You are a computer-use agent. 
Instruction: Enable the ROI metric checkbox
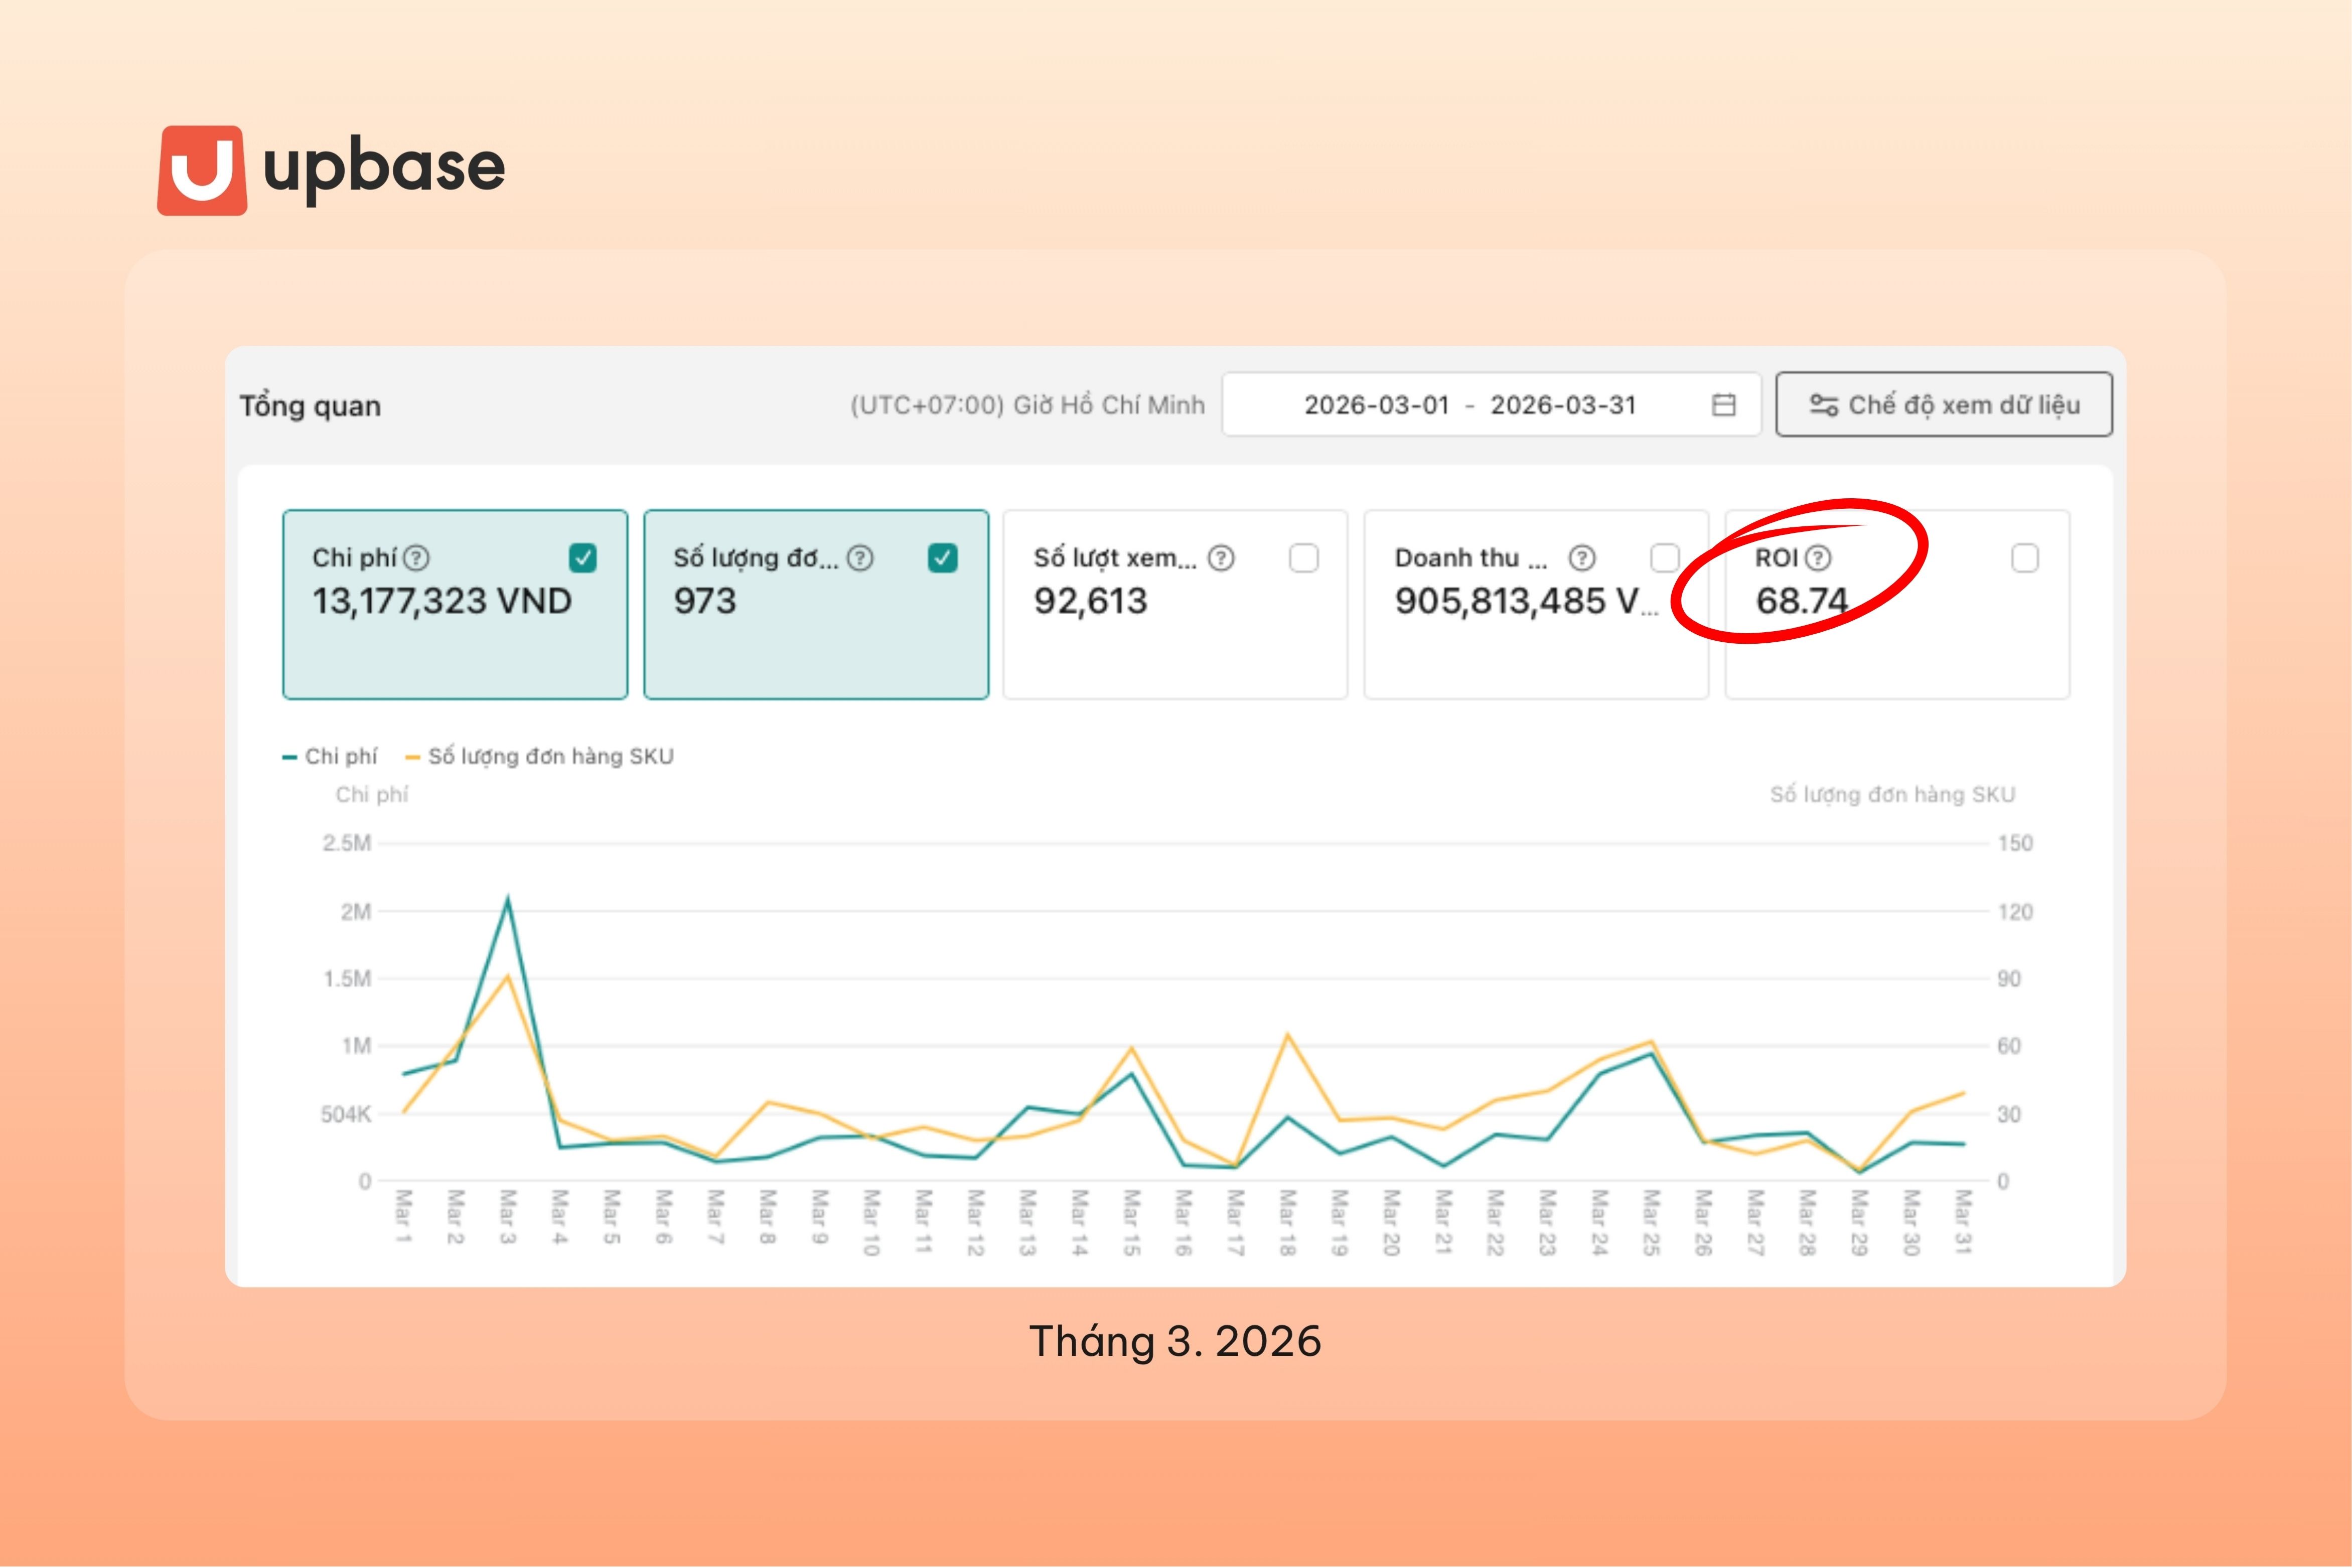2024,558
